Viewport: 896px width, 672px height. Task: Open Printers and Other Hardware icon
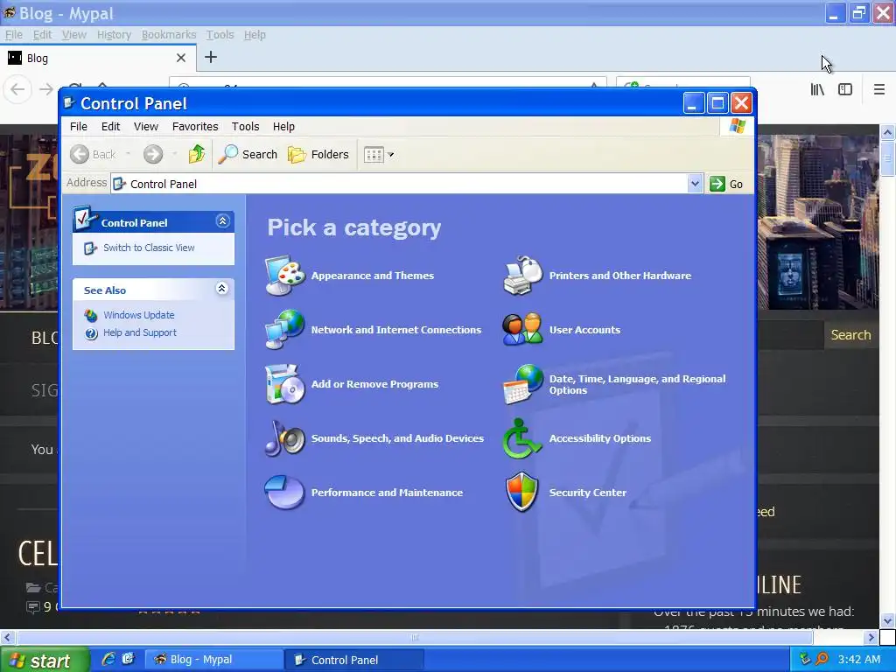coord(522,276)
